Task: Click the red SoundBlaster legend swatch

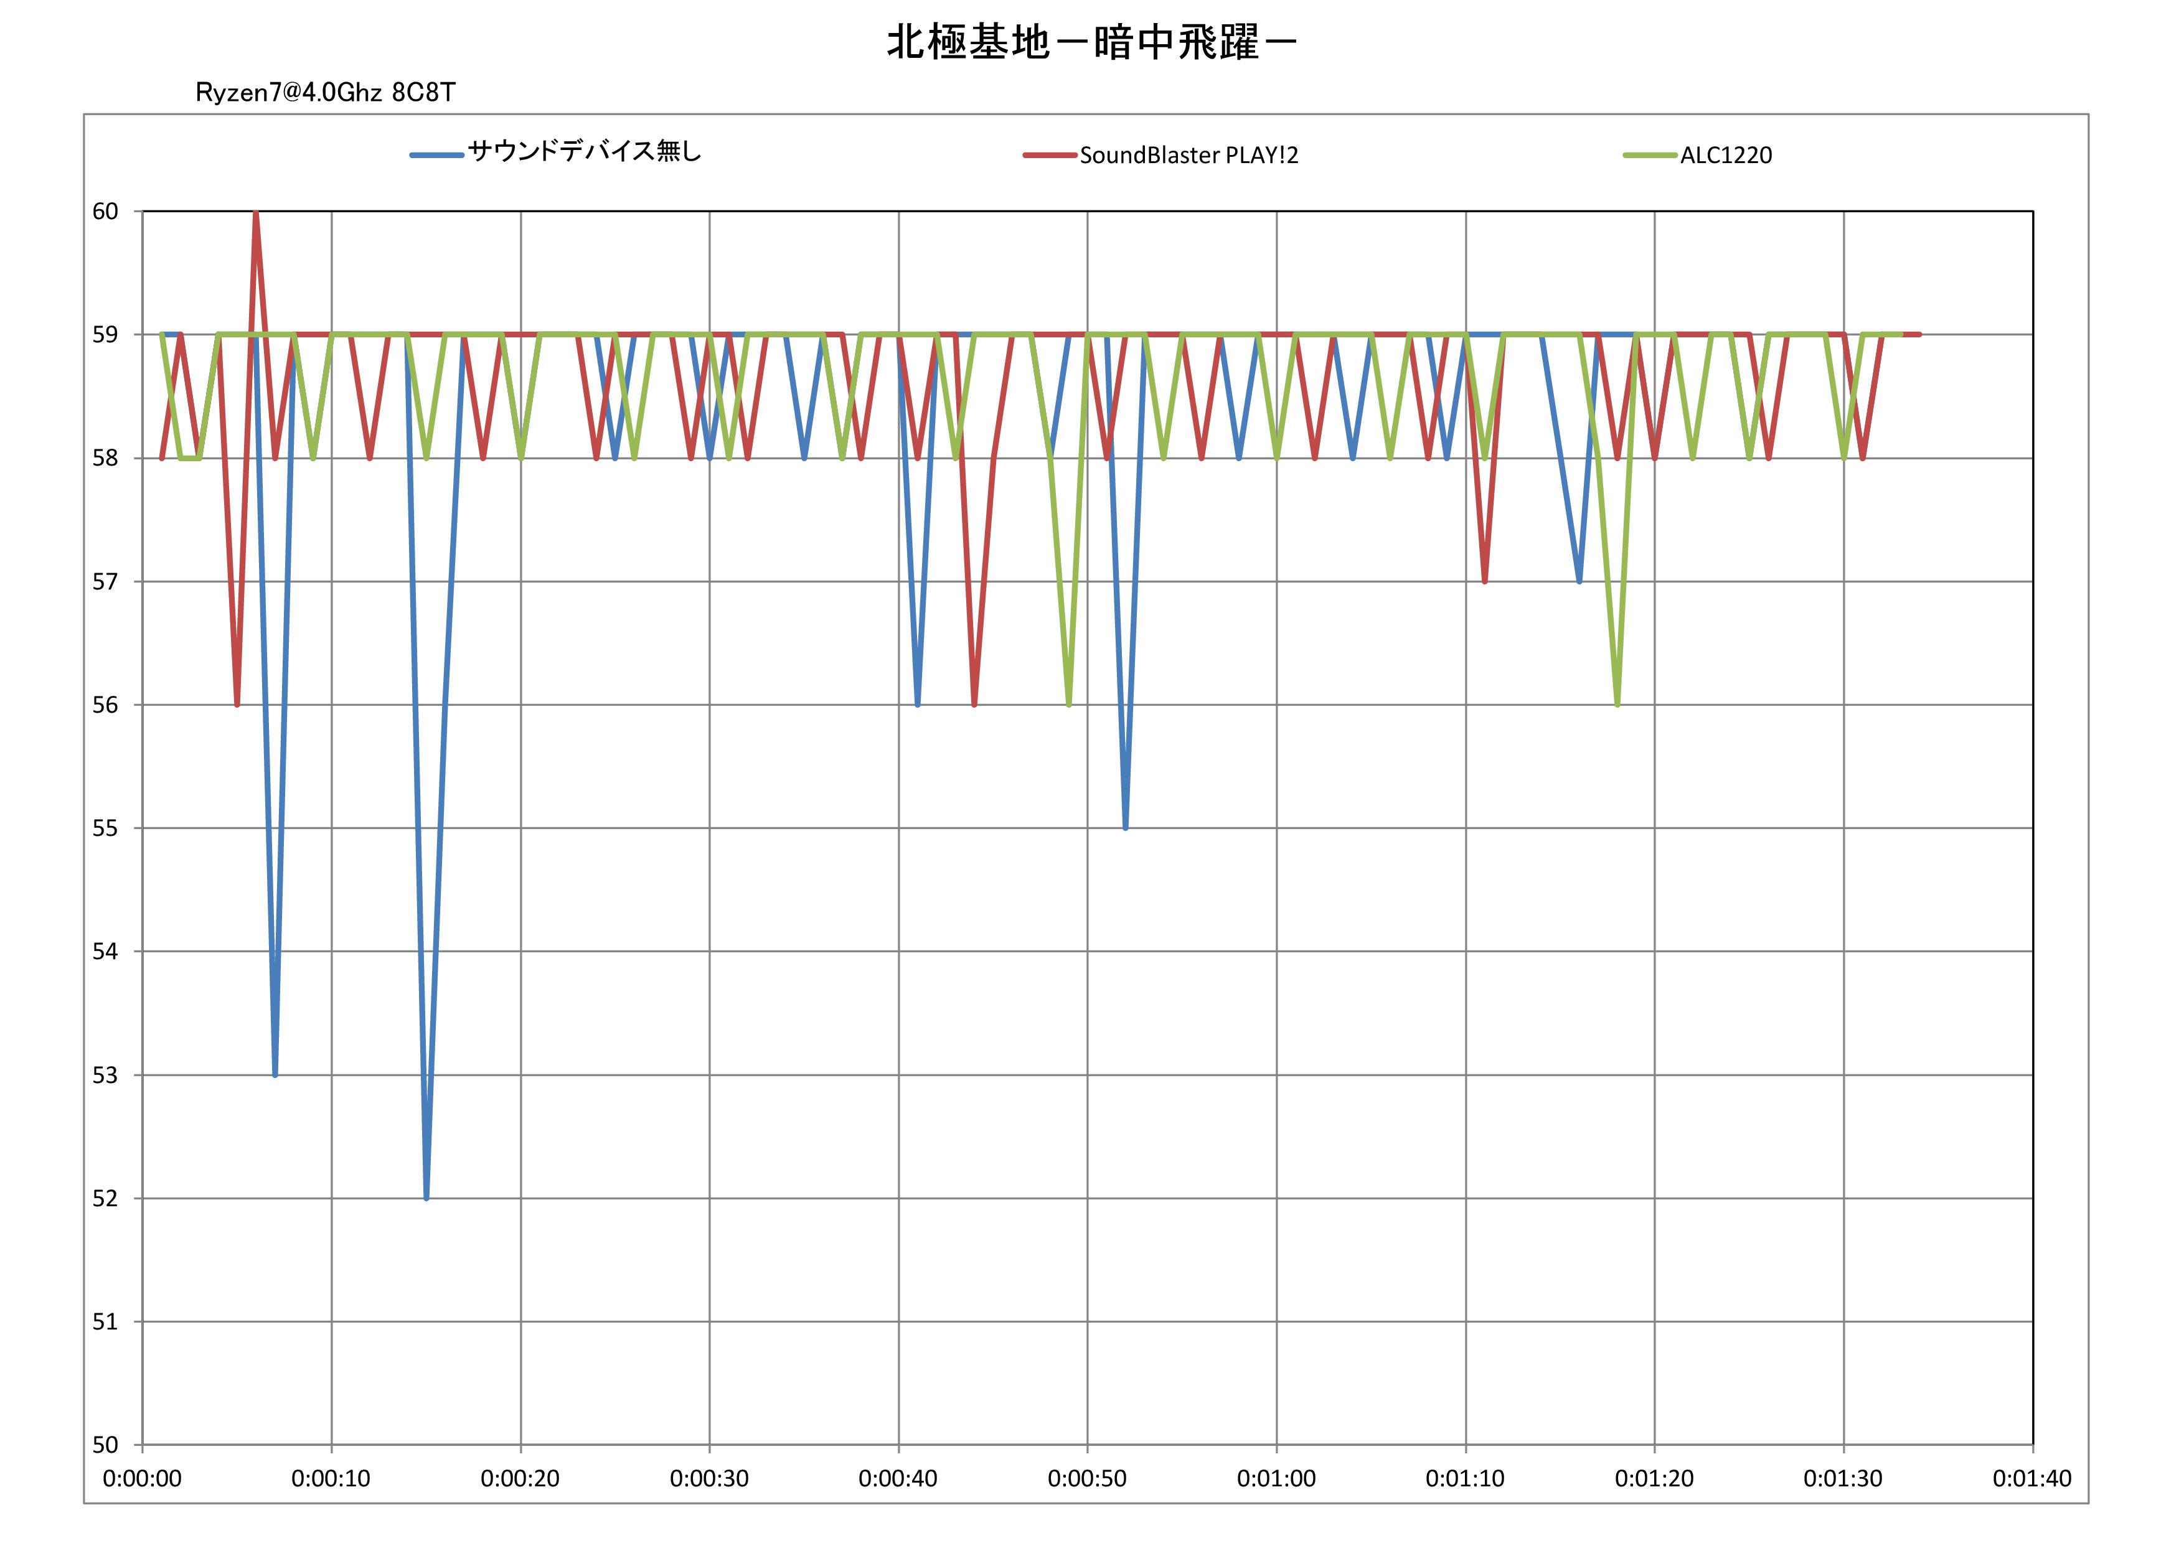Action: pos(1049,155)
